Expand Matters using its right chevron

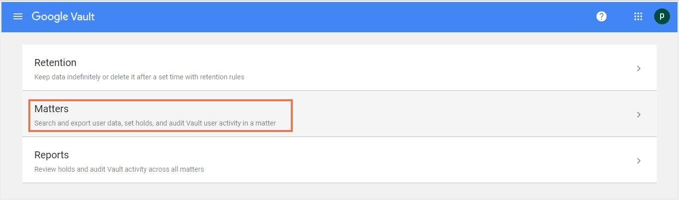tap(639, 115)
